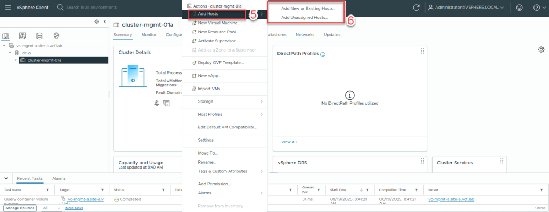549x212 pixels.
Task: Click VIEW ALL in DirectPath Profiles card
Action: coord(290,142)
